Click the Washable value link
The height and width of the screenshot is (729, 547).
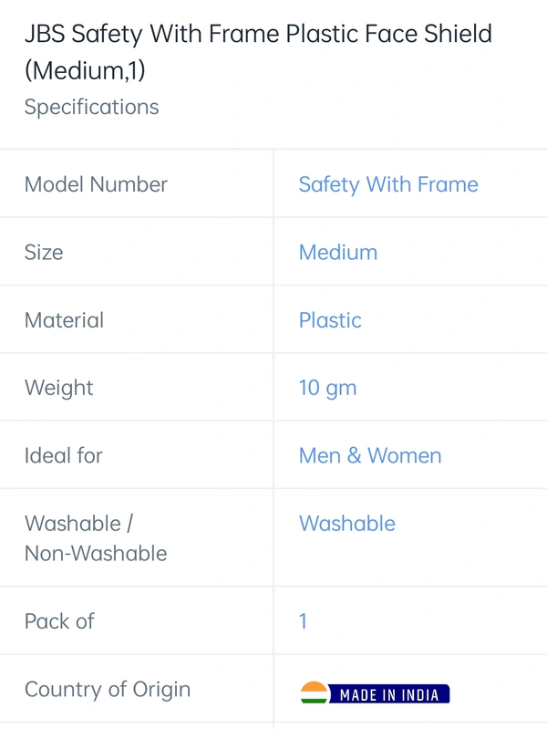(346, 524)
